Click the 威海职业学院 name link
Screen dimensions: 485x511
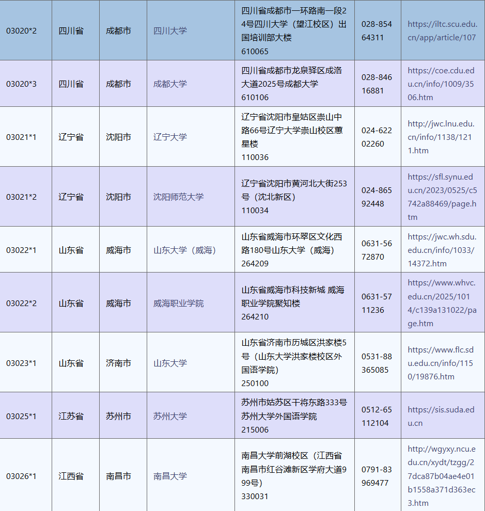(x=178, y=303)
